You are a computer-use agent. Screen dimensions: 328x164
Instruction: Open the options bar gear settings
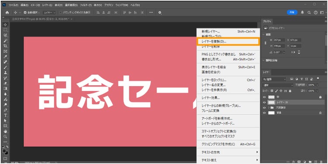click(160, 13)
